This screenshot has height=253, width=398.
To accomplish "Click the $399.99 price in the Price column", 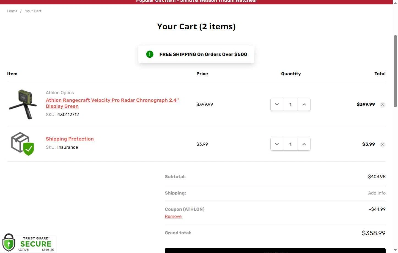I will [x=205, y=104].
